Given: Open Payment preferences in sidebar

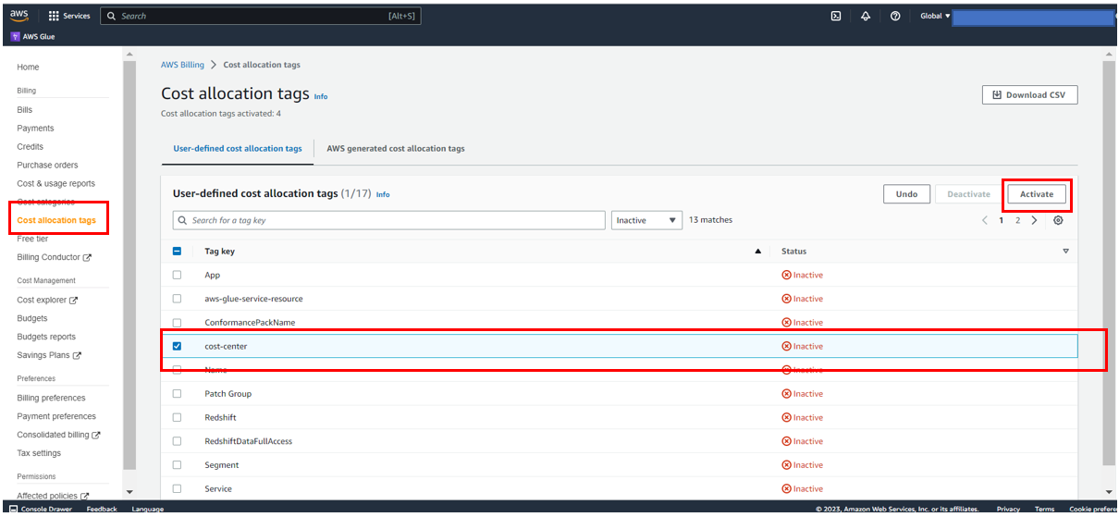Looking at the screenshot, I should pyautogui.click(x=56, y=416).
